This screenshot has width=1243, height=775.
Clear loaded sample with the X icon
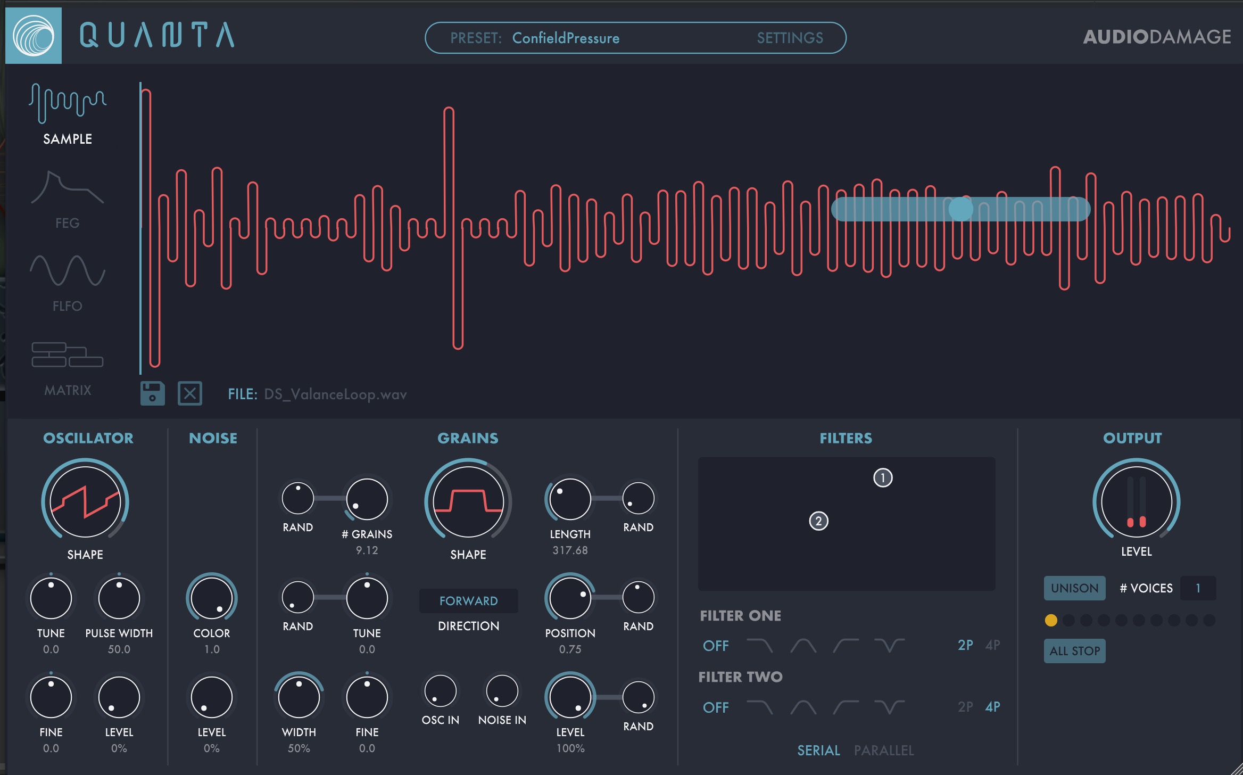coord(190,394)
